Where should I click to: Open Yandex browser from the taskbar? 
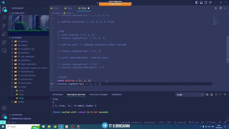[x=67, y=126]
